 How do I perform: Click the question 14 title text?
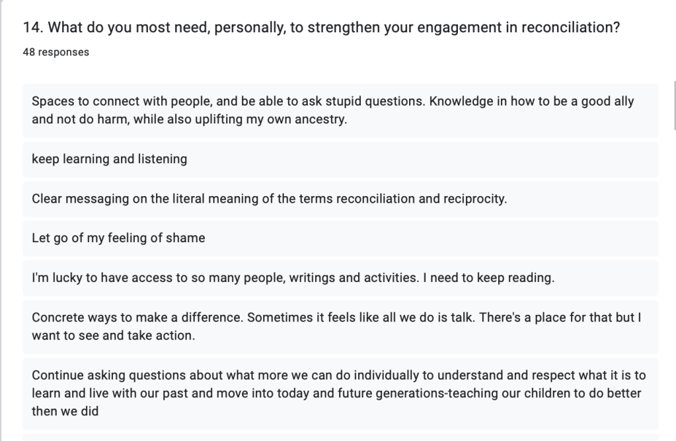[321, 28]
